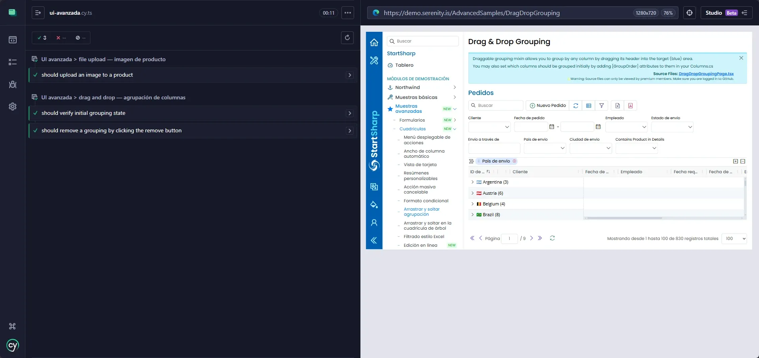Expand 'should remove a grouping' test
759x358 pixels.
coord(350,131)
